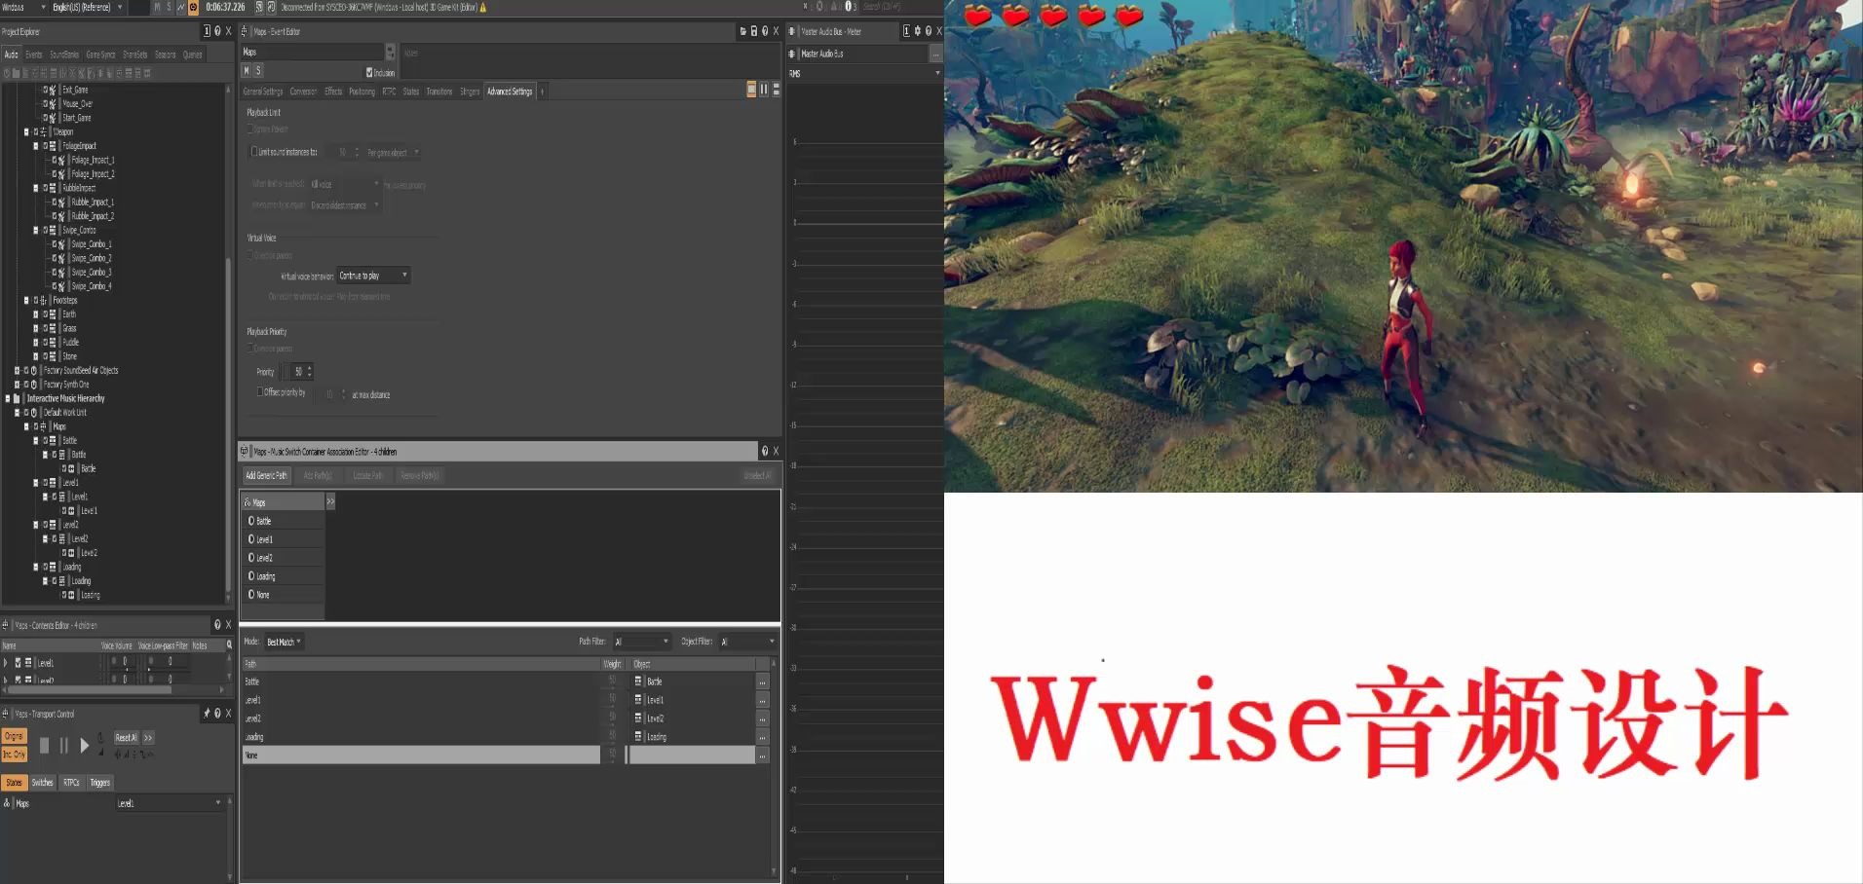
Task: Click the capture time counter icon in toolbar
Action: 195,6
